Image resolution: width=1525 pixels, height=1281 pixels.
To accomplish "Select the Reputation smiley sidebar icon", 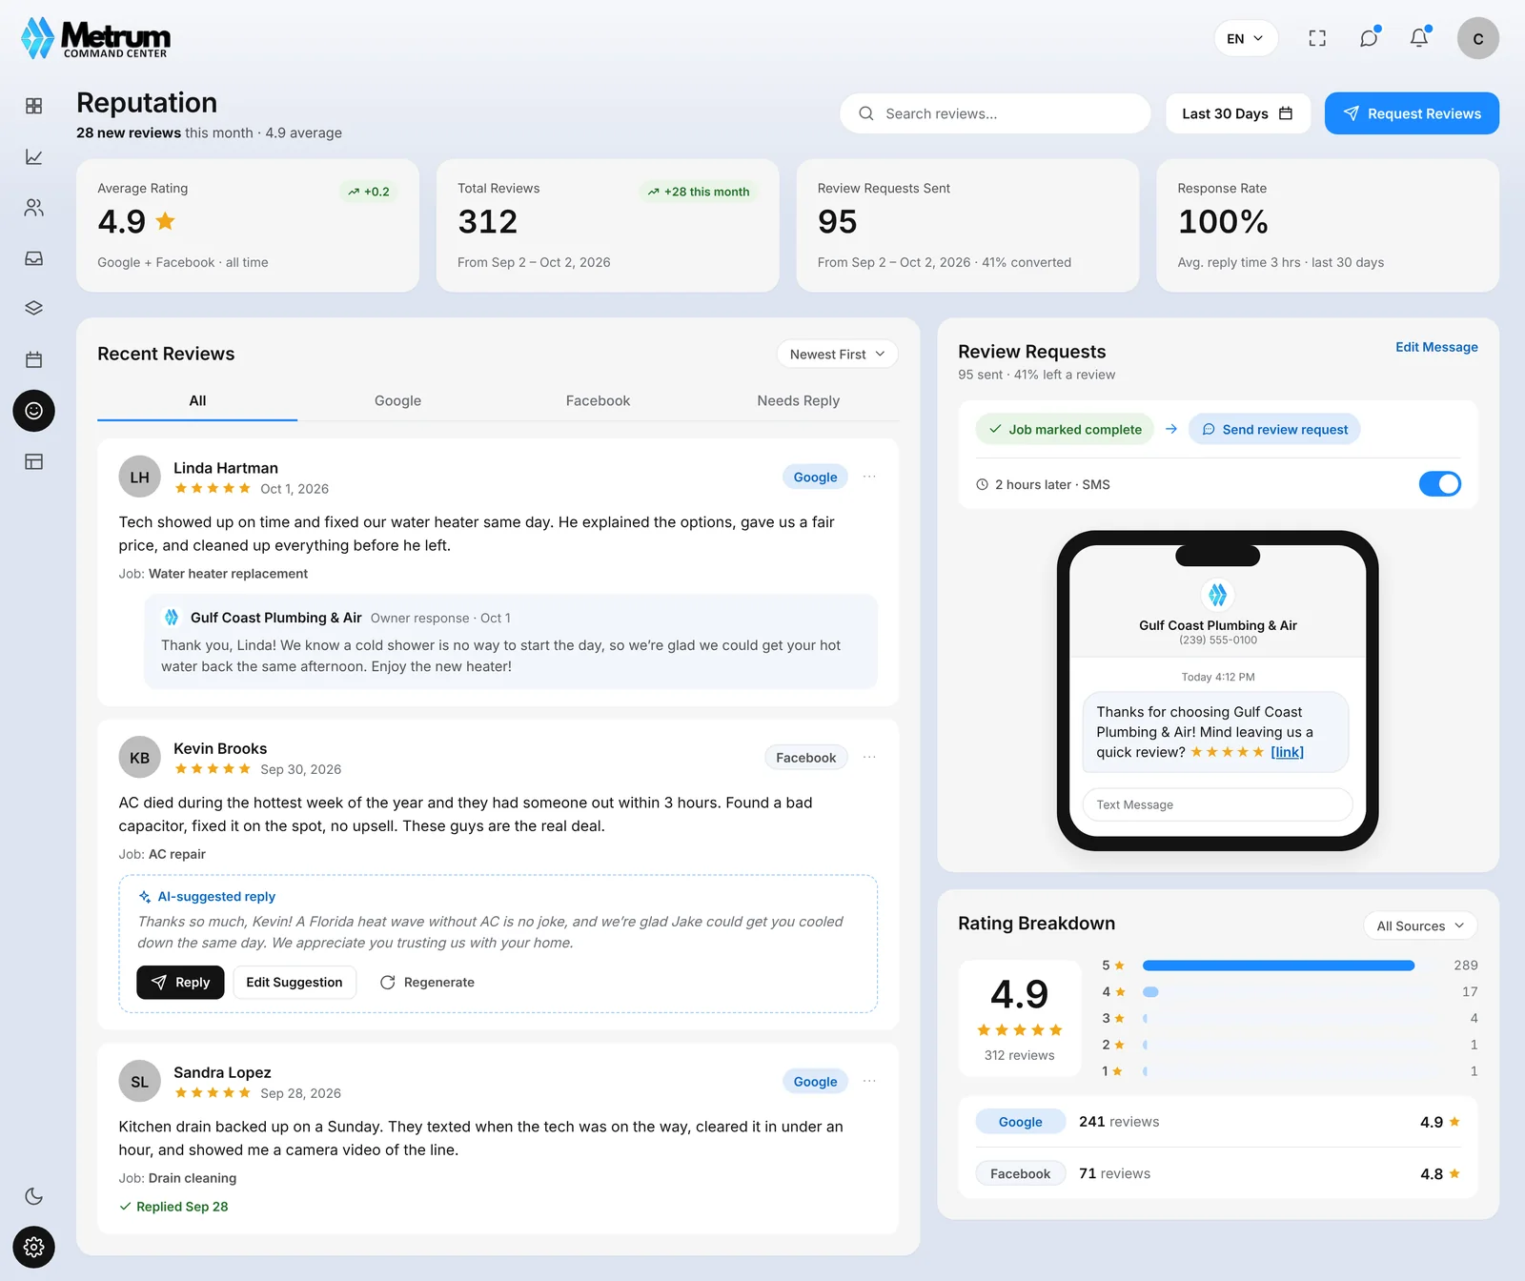I will click(x=33, y=411).
